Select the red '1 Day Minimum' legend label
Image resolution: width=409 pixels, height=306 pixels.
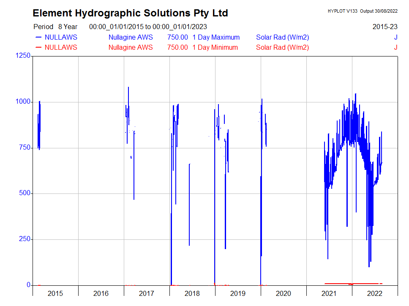click(215, 47)
